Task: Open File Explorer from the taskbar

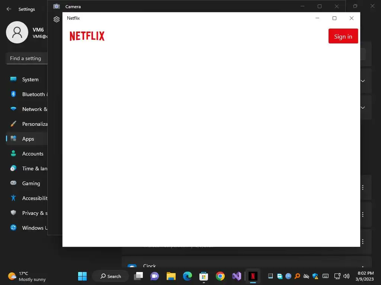Action: (171, 276)
